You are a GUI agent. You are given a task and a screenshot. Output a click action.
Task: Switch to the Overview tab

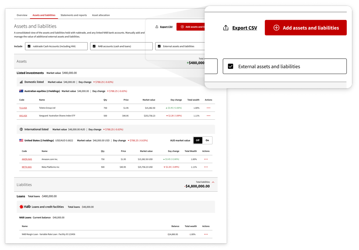(x=22, y=15)
